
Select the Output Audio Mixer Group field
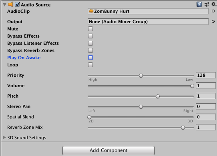[148, 22]
